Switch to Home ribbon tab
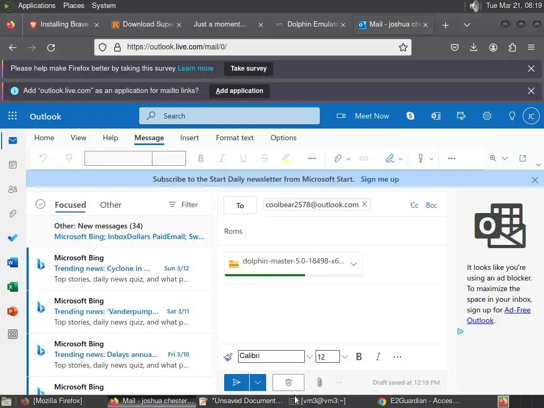The width and height of the screenshot is (544, 408). [x=44, y=138]
